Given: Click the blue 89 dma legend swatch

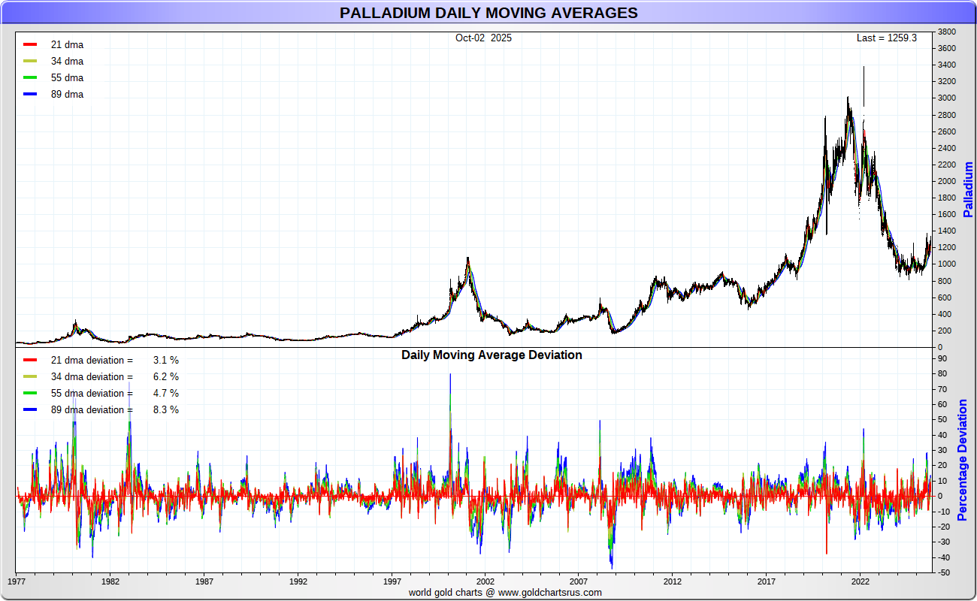Looking at the screenshot, I should tap(30, 94).
